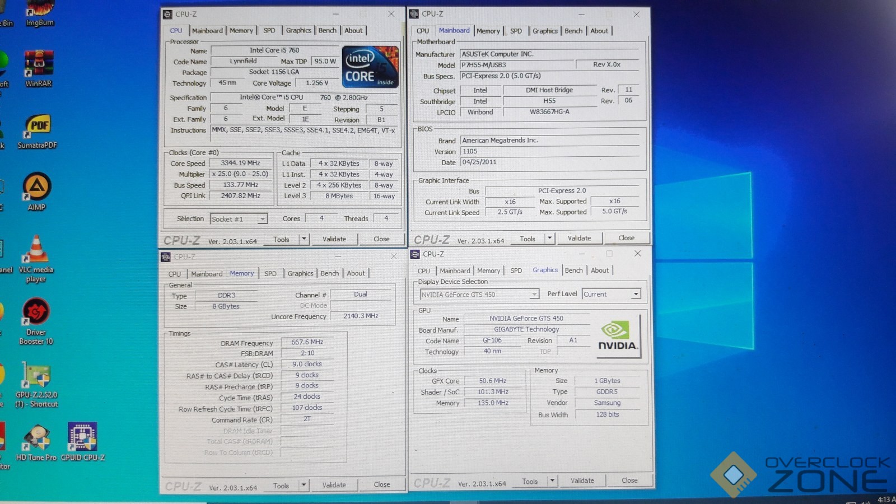This screenshot has height=504, width=896.
Task: Click the NVIDIA logo in Graphics window
Action: tap(617, 336)
